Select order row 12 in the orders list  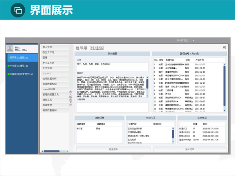click(188, 105)
